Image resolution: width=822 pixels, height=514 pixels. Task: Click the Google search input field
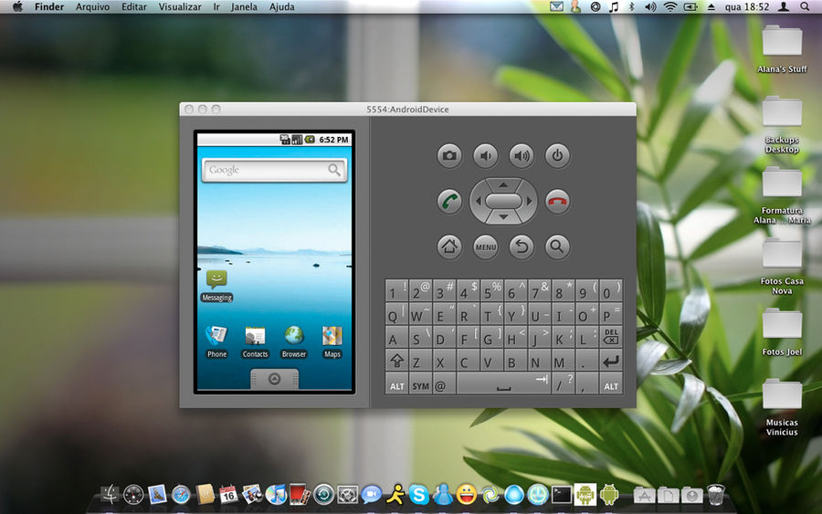[264, 170]
